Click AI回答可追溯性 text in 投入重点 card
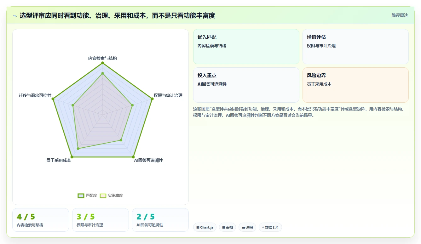 (212, 84)
